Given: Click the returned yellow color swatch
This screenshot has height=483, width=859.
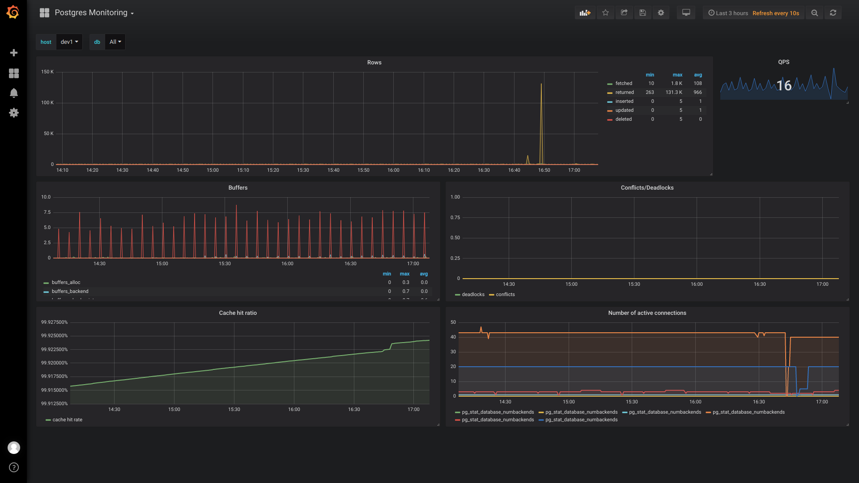Looking at the screenshot, I should [x=610, y=93].
